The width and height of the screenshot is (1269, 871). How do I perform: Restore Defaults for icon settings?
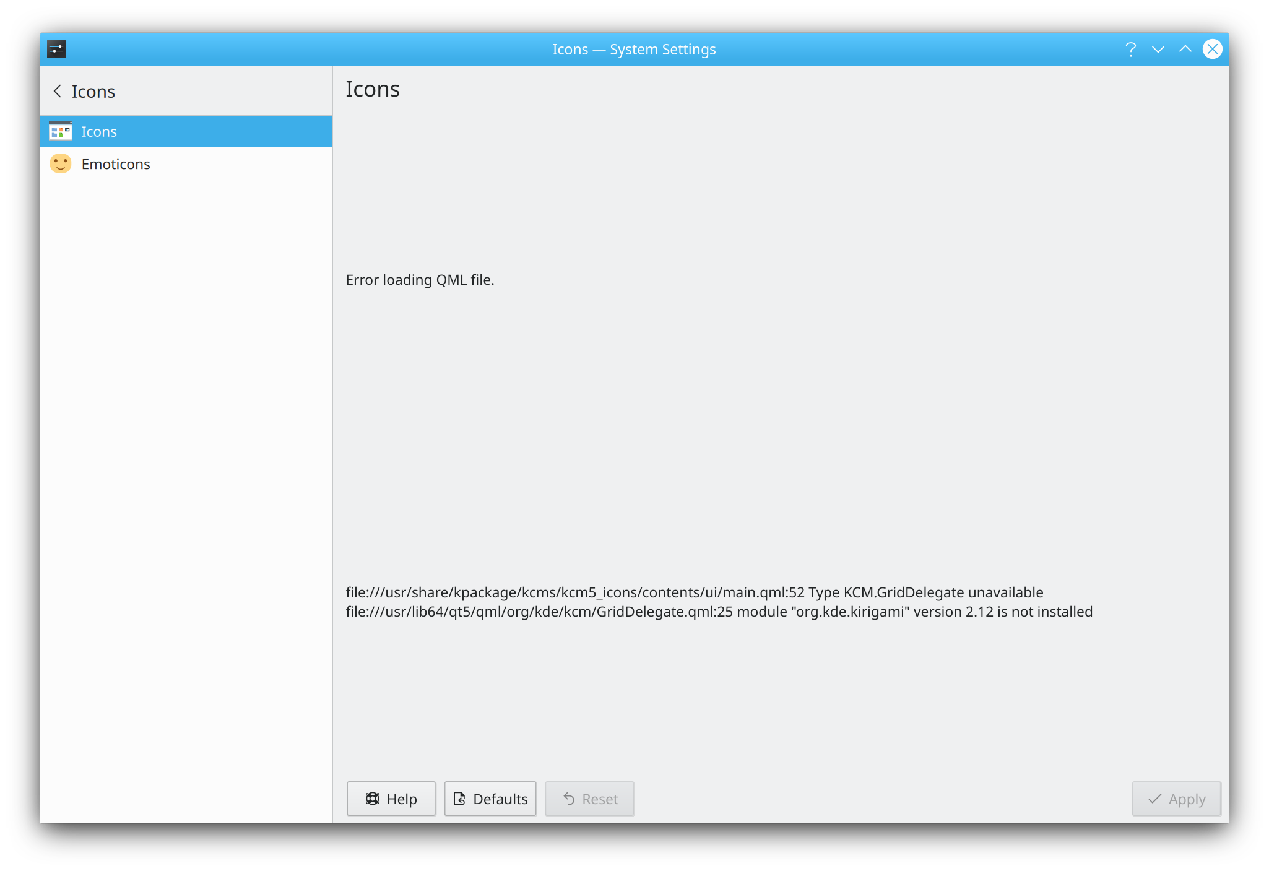click(490, 799)
